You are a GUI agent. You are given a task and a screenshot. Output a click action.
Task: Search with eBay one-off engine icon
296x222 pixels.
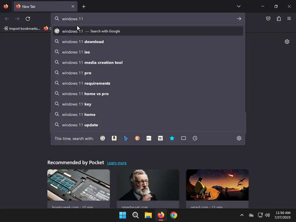[149, 138]
